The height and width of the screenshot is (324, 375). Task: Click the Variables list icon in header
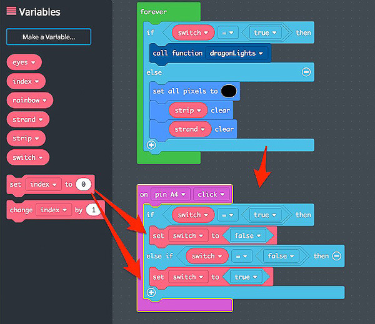11,11
